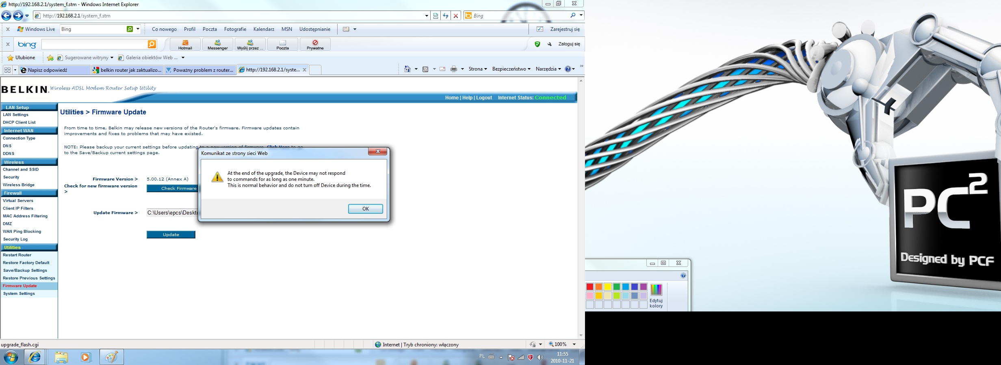
Task: Click the Prywatne toolbar button
Action: pos(315,44)
